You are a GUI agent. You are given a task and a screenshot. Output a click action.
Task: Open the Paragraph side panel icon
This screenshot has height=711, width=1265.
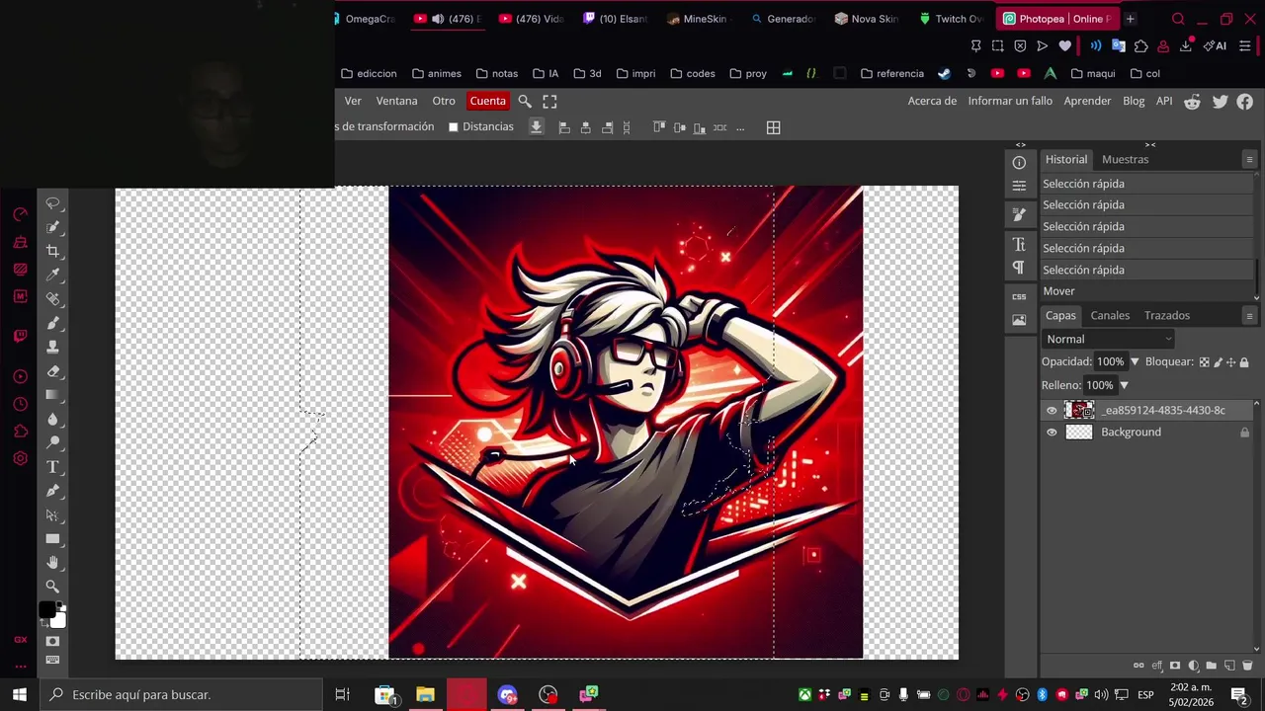[x=1019, y=268]
